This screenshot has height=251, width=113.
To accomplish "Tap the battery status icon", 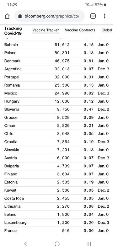I will (105, 5).
